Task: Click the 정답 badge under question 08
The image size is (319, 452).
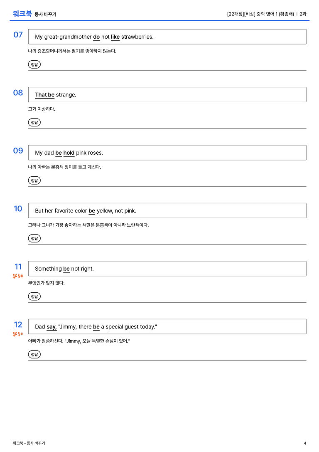Action: (x=34, y=122)
